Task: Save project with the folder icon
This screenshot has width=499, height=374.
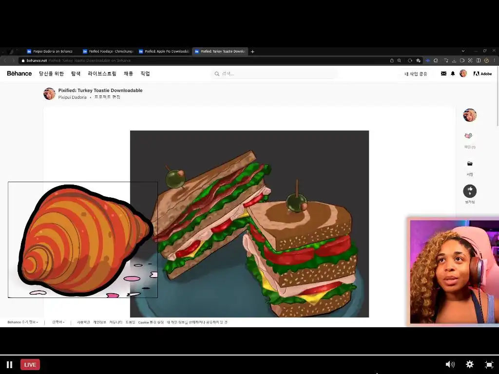Action: pos(470,164)
